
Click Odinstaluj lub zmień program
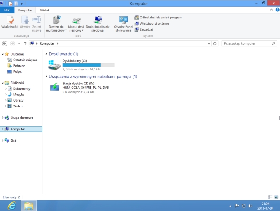[158, 18]
